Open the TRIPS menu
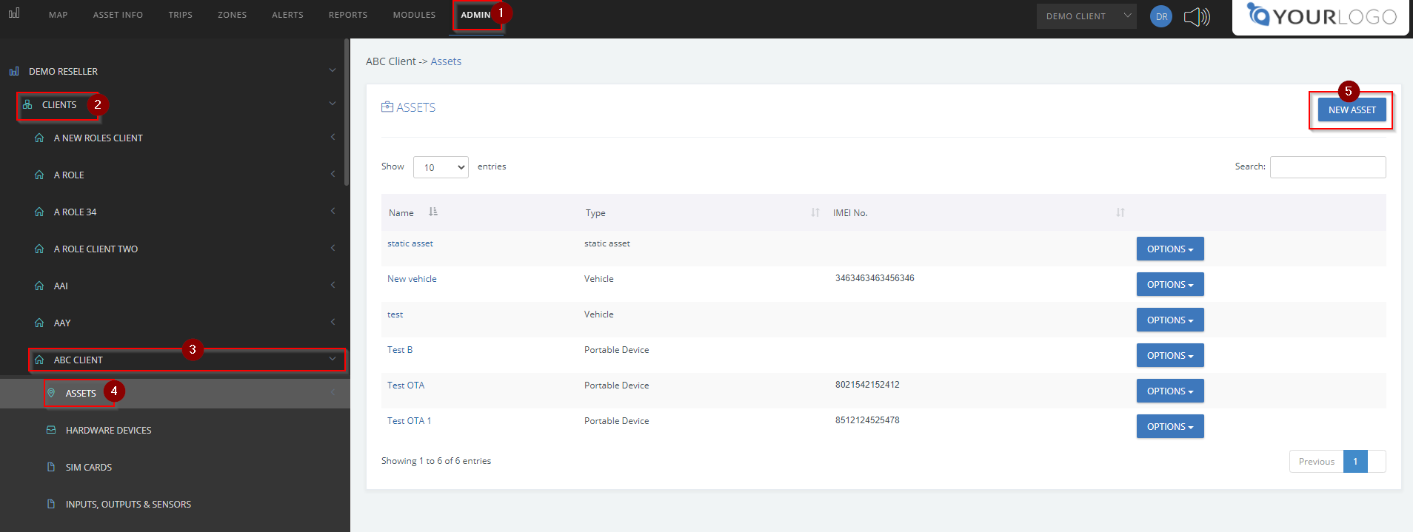This screenshot has width=1413, height=532. pyautogui.click(x=180, y=15)
